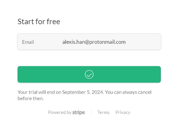
Task: Click empty space right of email address
Action: [143, 42]
